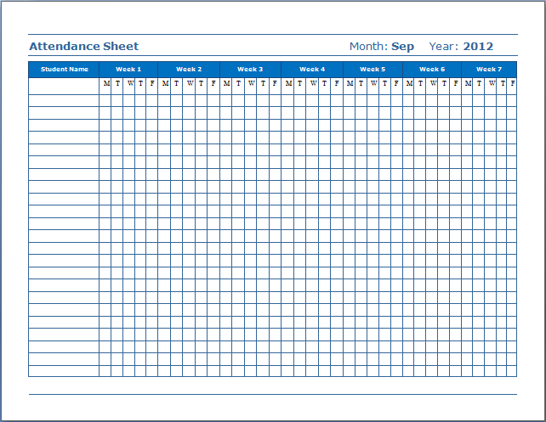Click the 'Week 6' column header

[x=432, y=69]
